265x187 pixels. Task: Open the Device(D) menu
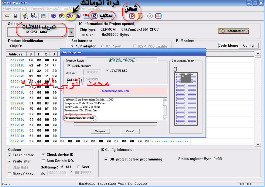pyautogui.click(x=53, y=9)
